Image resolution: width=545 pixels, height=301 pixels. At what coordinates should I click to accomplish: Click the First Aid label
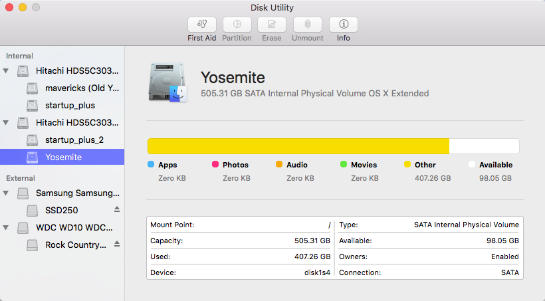202,38
